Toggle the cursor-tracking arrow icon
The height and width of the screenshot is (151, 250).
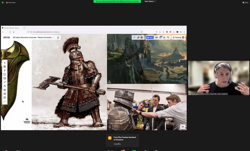point(134,38)
